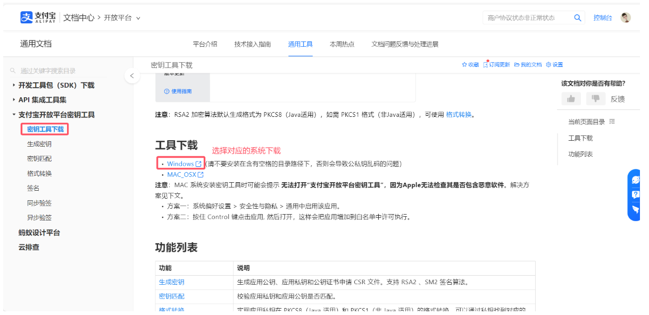649x315 pixels.
Task: Open 蚂蚁设计平台 in the sidebar
Action: pos(39,233)
